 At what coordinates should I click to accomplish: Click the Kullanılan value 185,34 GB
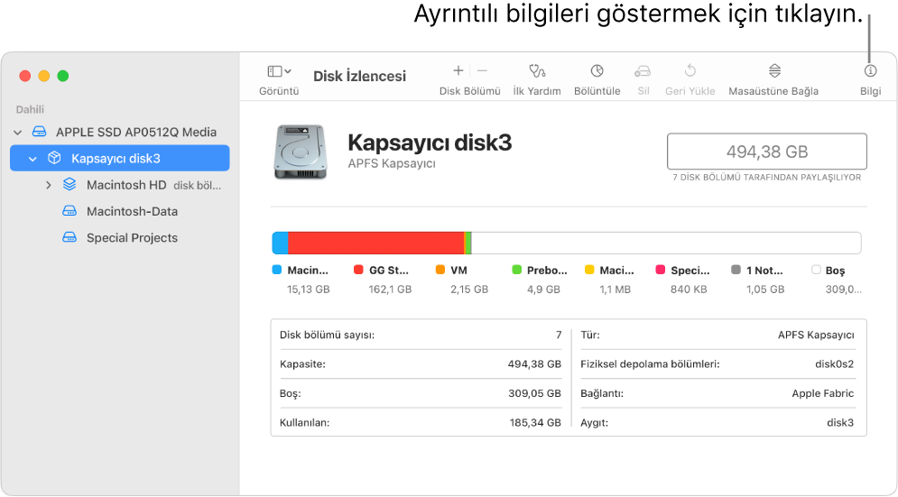pyautogui.click(x=535, y=422)
